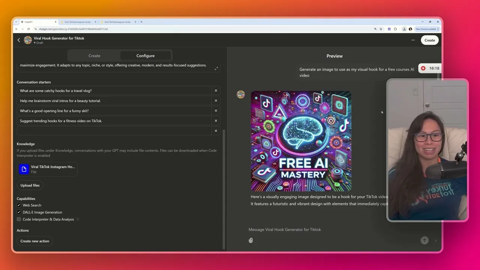The image size is (480, 270).
Task: Remove the beauty tutorial conversation starter
Action: tap(216, 100)
